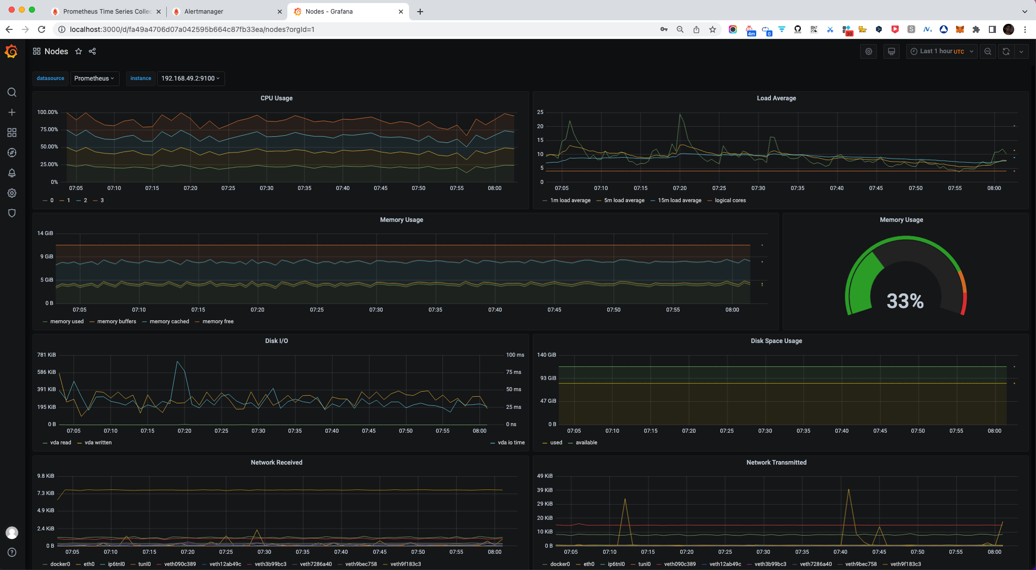This screenshot has width=1036, height=570.
Task: Star the Nodes dashboard
Action: (x=79, y=51)
